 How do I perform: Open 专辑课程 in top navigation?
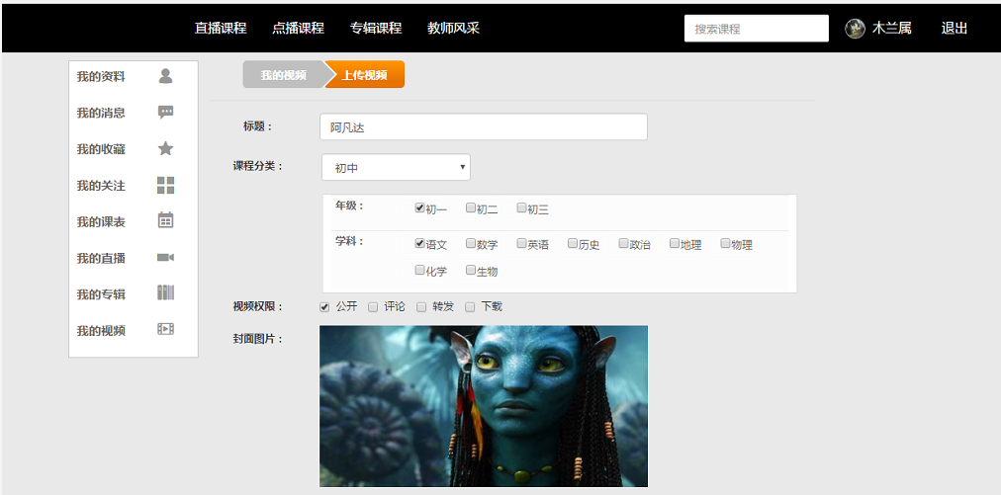pos(376,28)
